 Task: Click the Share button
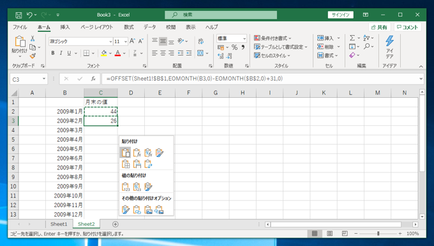coord(380,27)
